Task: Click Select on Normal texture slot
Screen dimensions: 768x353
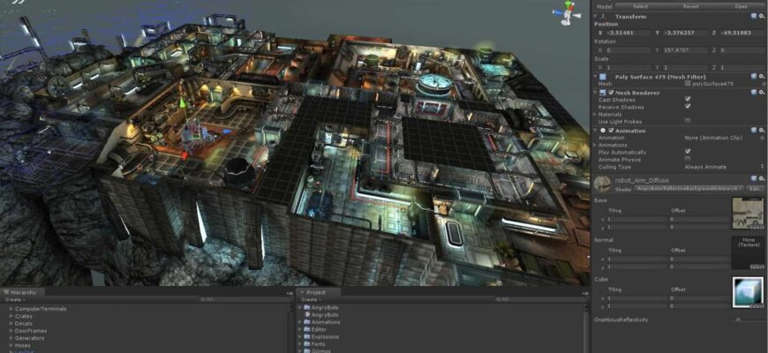Action: 757,267
